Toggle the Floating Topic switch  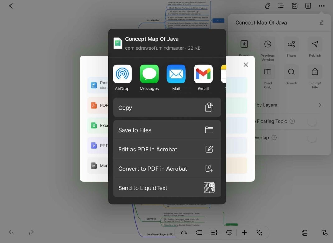pyautogui.click(x=312, y=121)
